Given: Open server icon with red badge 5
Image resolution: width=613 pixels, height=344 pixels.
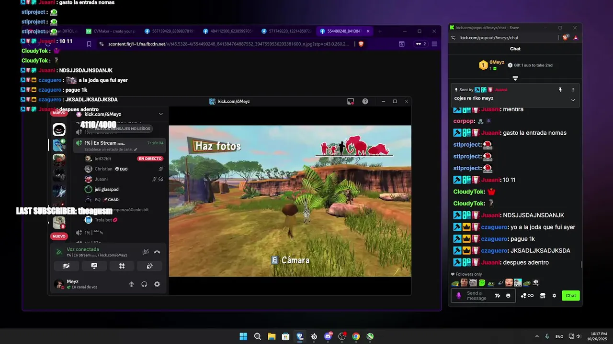Looking at the screenshot, I should pyautogui.click(x=59, y=222).
